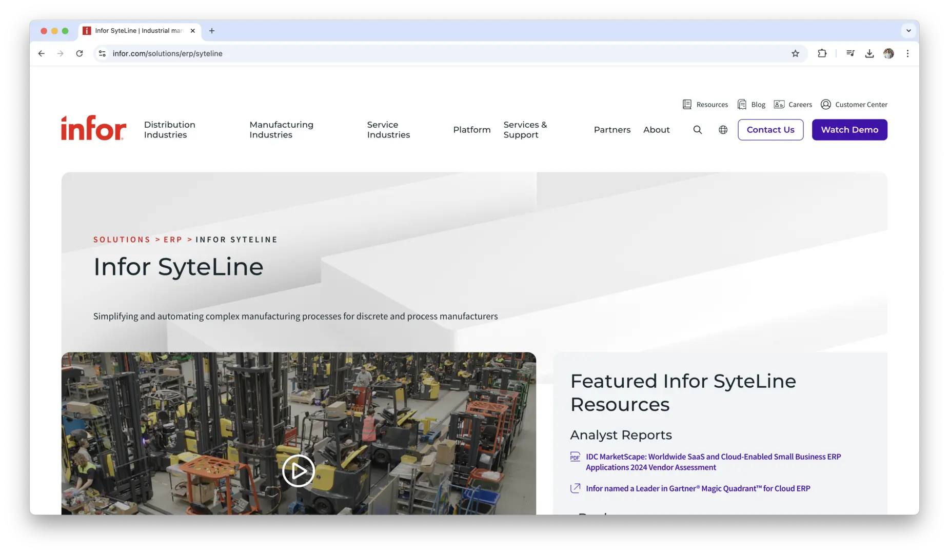Play the SyteLine warehouse video
This screenshot has width=949, height=554.
pos(298,470)
